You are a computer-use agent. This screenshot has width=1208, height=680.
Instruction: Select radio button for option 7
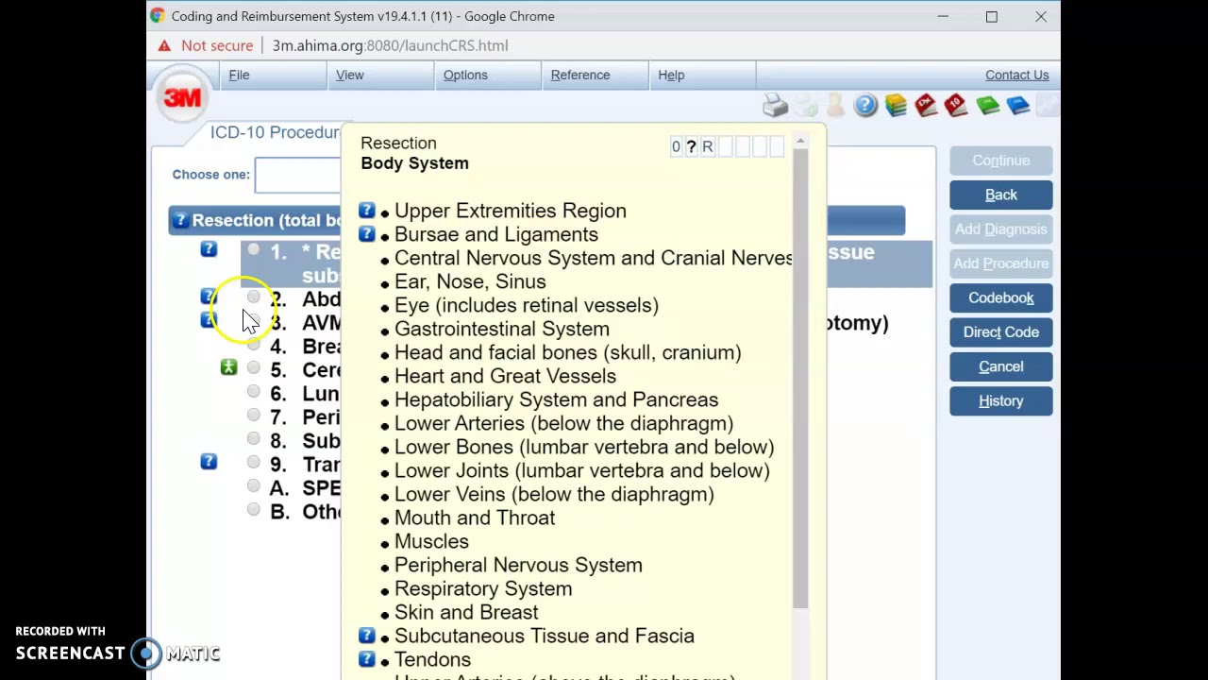(x=254, y=416)
